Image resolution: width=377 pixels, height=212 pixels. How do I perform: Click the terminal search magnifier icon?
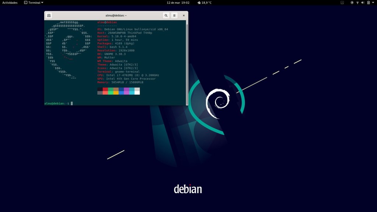point(166,15)
